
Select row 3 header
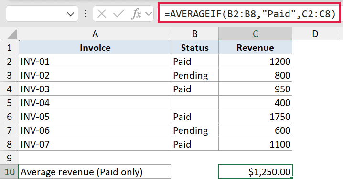click(x=10, y=75)
